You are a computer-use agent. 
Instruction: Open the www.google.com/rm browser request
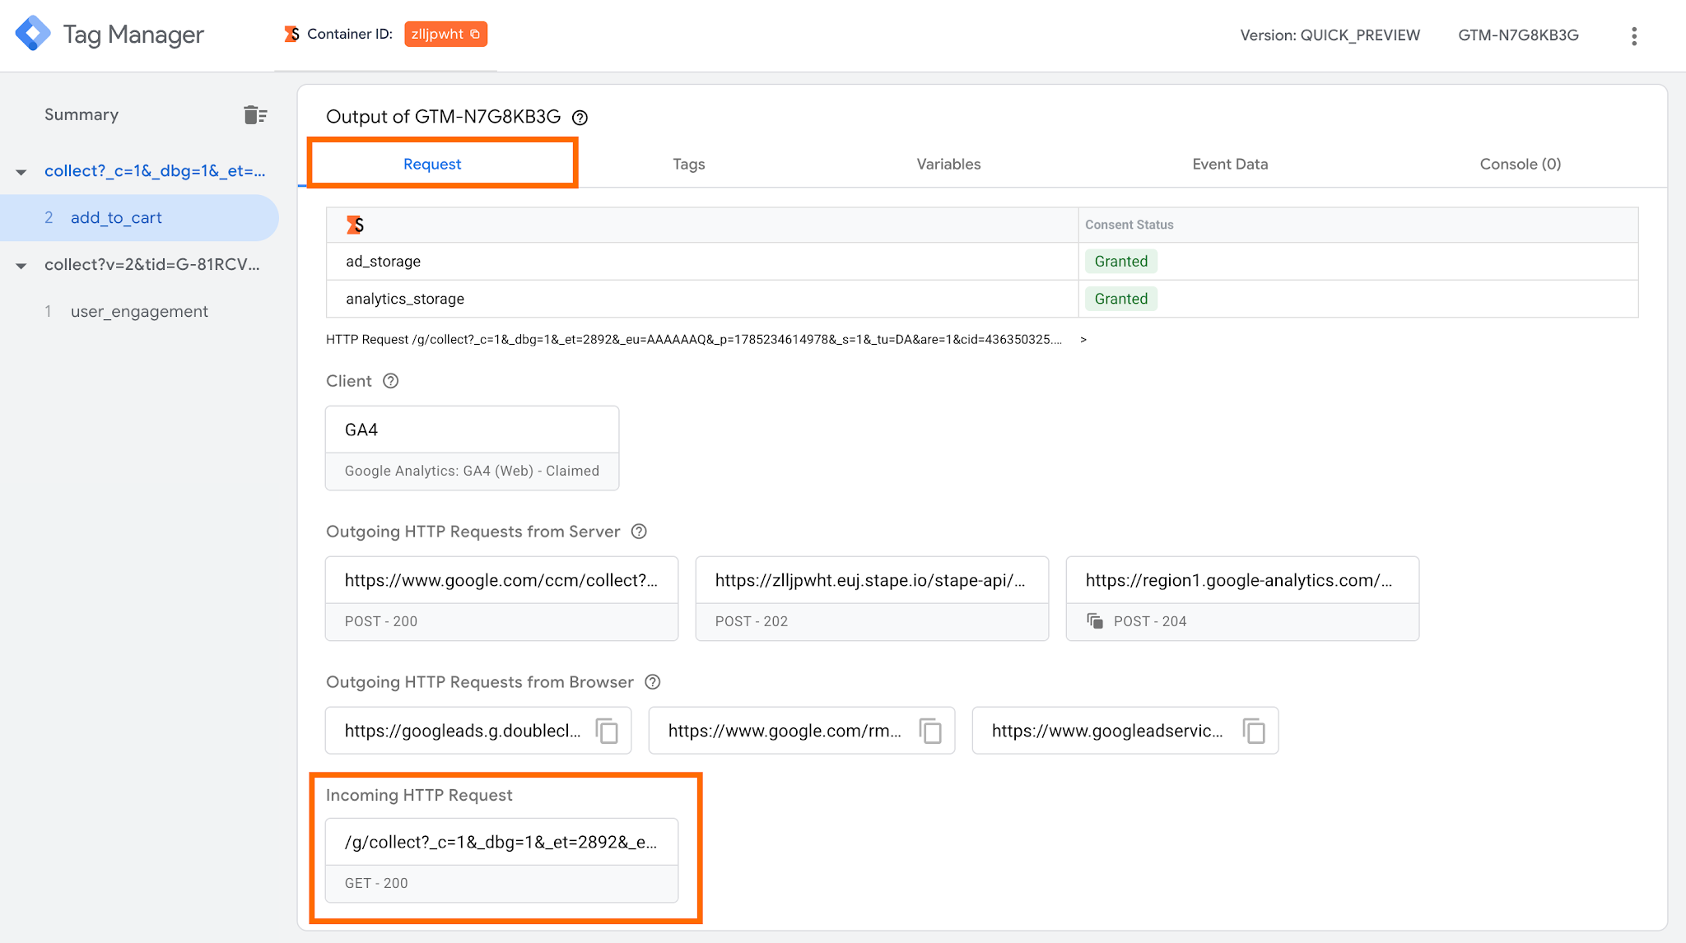[785, 731]
